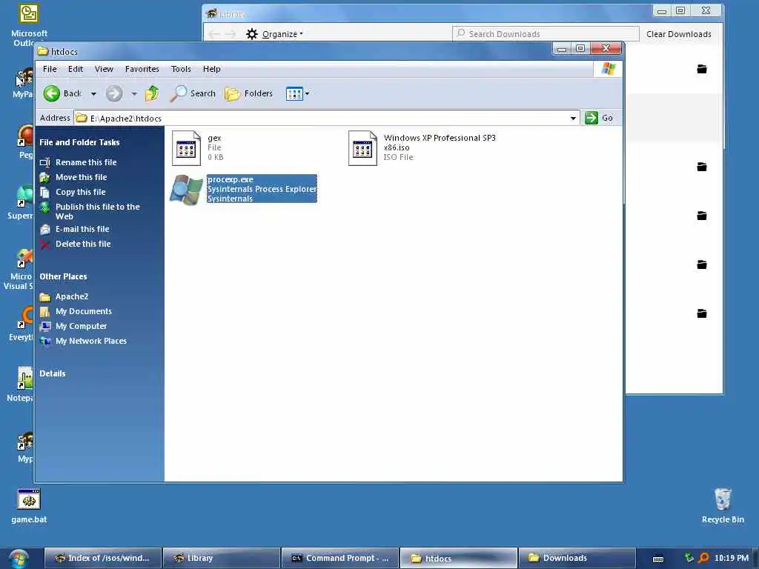Switch to the Downloads taskbar button

click(577, 558)
